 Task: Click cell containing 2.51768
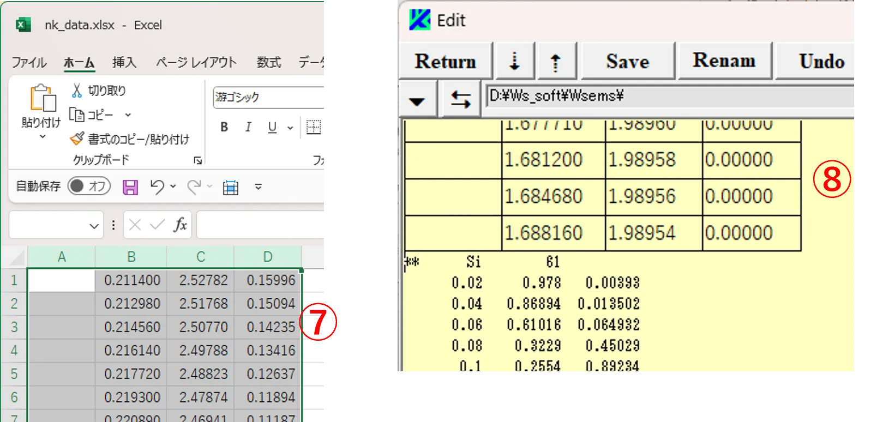tap(201, 304)
